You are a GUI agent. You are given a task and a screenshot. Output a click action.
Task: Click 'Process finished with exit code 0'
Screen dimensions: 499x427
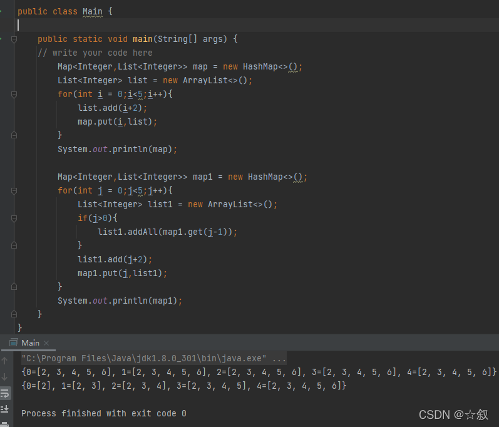point(104,413)
